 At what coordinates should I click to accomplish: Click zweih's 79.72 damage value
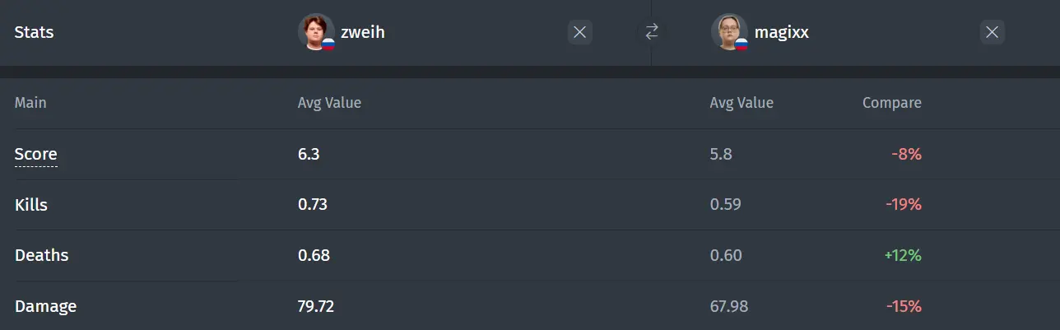point(316,306)
